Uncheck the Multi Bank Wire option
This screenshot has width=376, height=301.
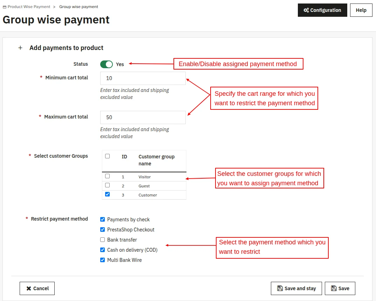(x=102, y=260)
